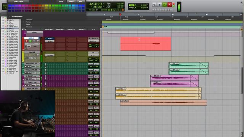Solo the REC-1 track

pos(34,41)
